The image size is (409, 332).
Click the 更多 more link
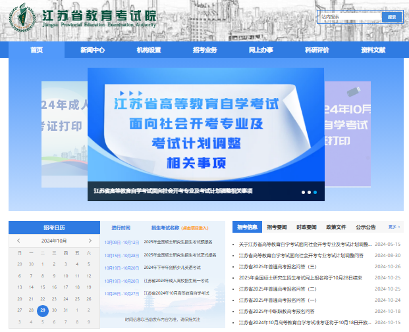[x=394, y=227]
